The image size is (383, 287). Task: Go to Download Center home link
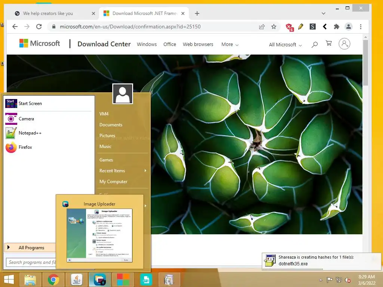coord(104,44)
